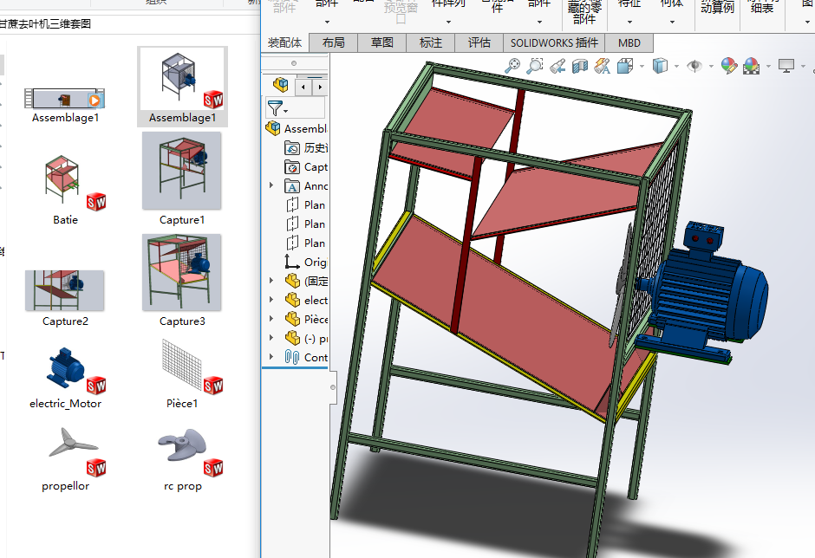Open the View Orientation cube icon
Screen dimensions: 815x558
[x=624, y=66]
